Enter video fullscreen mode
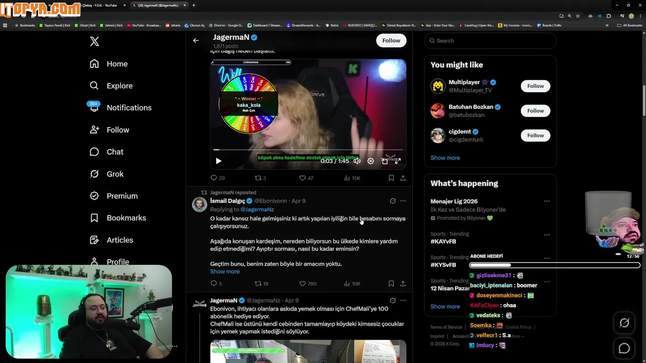 click(x=398, y=161)
